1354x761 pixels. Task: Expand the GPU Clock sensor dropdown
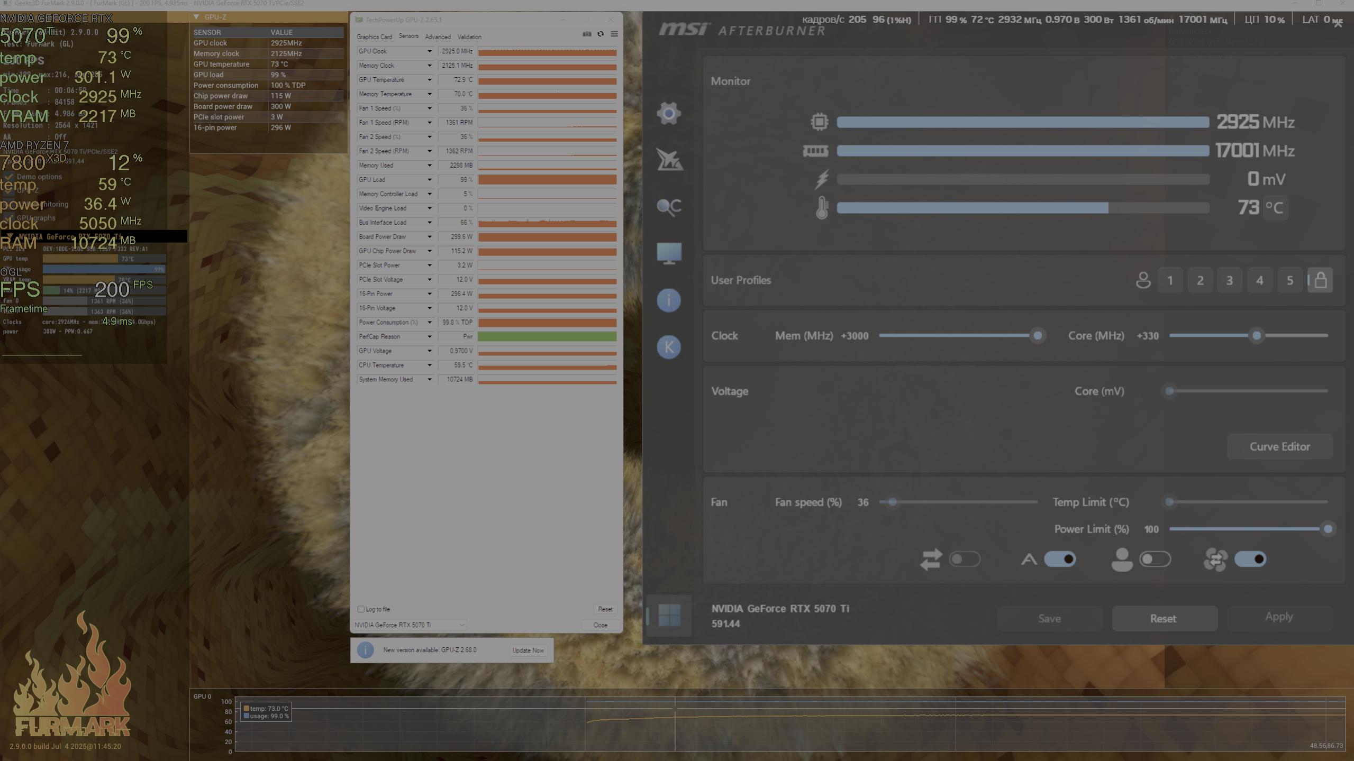point(429,51)
